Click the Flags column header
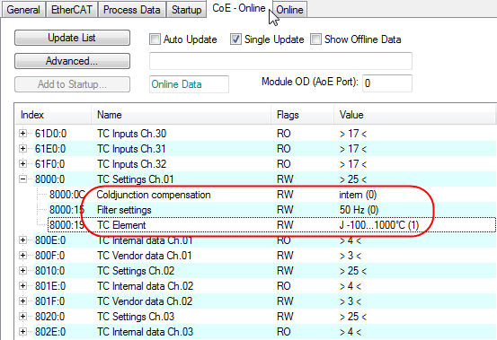Viewport: 497px width, 340px height. (x=302, y=115)
